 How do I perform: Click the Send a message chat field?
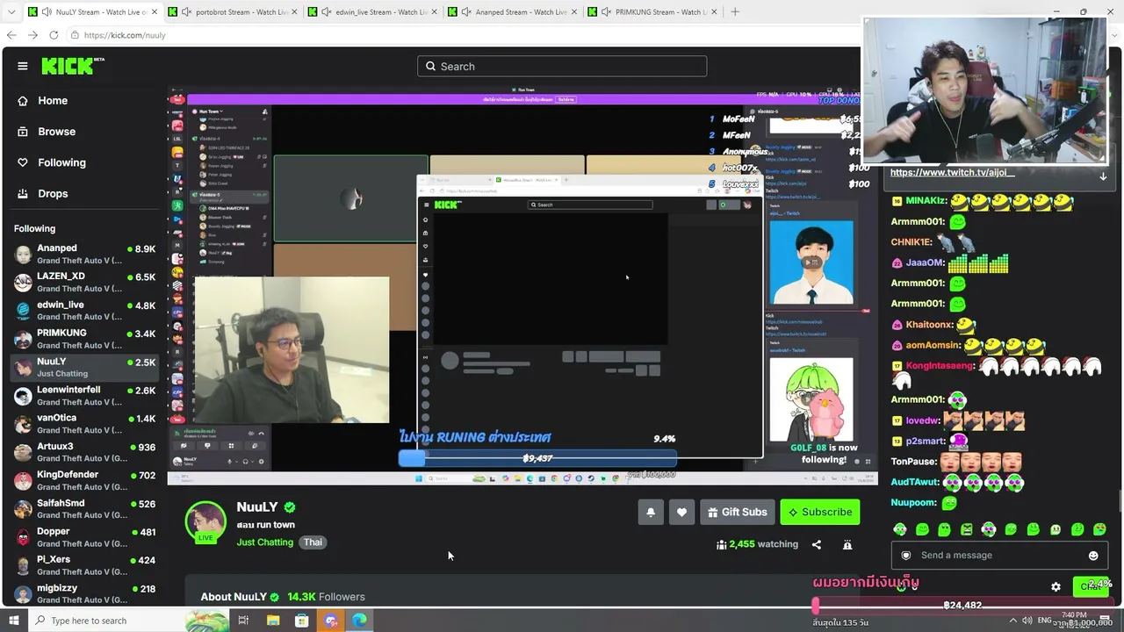[x=999, y=555]
